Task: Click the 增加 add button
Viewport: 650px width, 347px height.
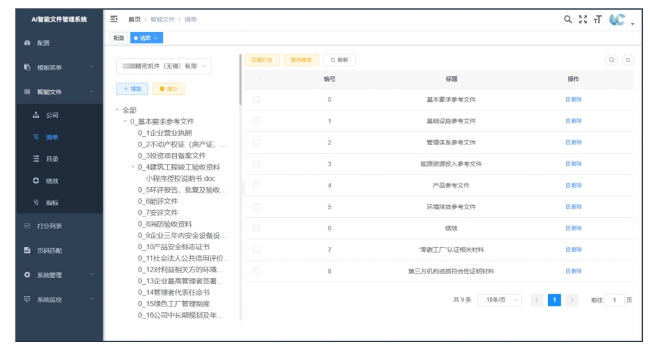Action: 131,89
